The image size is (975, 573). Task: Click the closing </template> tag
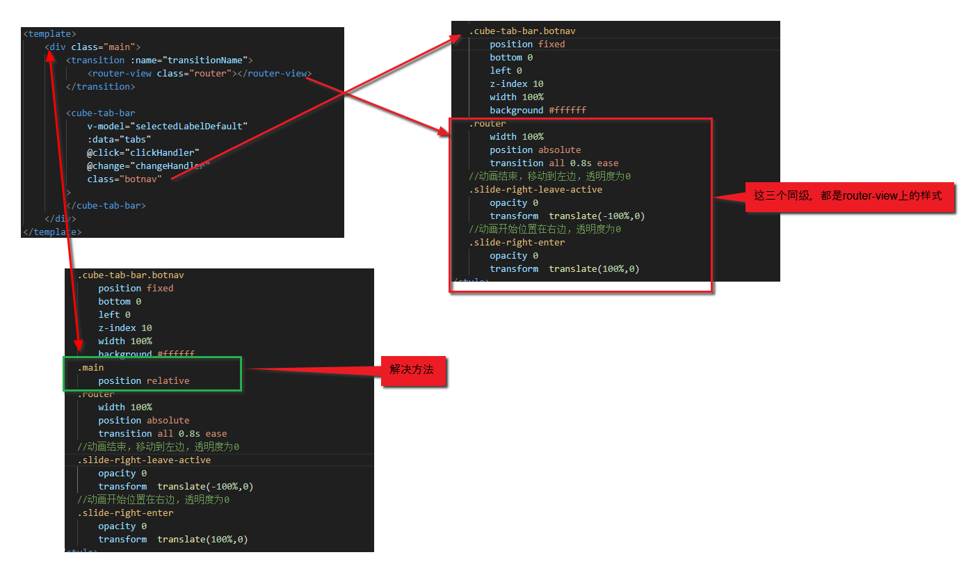pyautogui.click(x=52, y=232)
